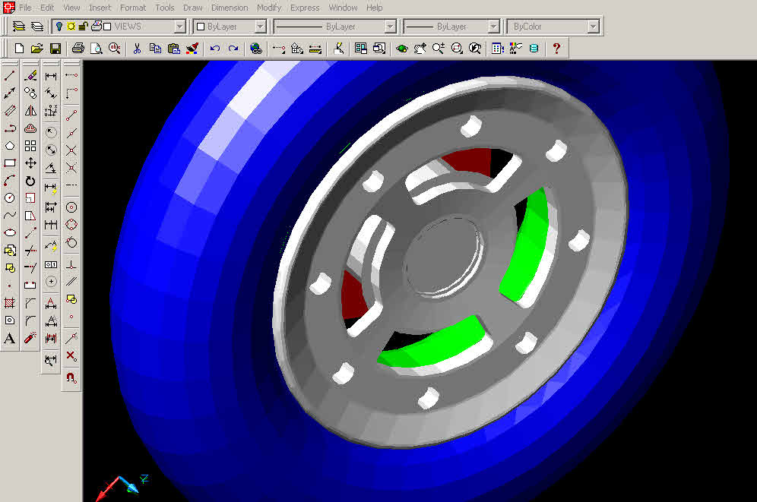Click the Snap to Perpendicular icon
The width and height of the screenshot is (757, 502).
pyautogui.click(x=71, y=264)
